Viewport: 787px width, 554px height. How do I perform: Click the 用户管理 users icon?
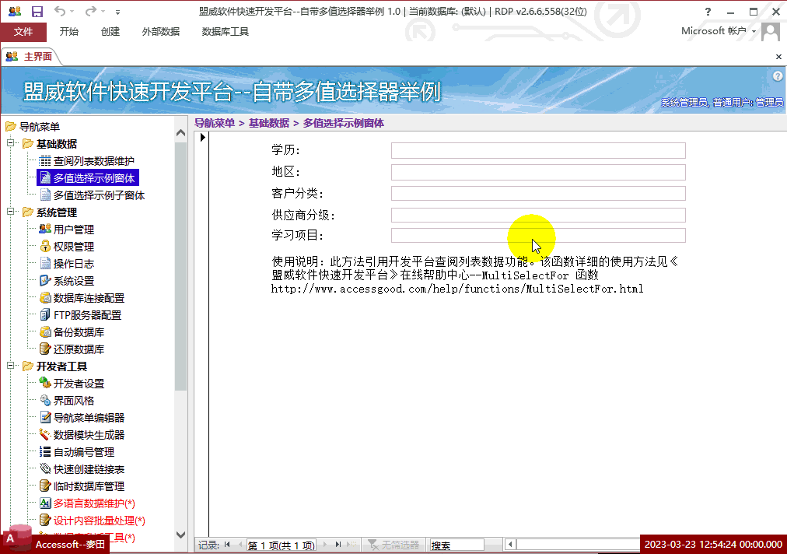45,229
